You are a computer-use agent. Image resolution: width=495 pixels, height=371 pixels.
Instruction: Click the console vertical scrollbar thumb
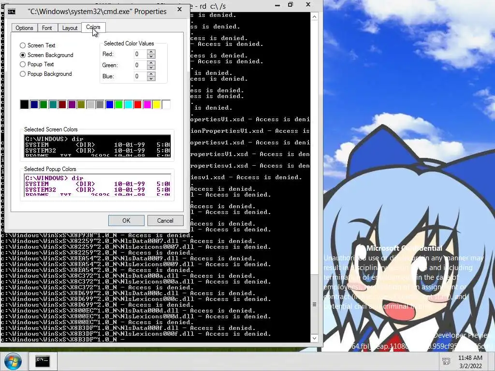point(314,305)
